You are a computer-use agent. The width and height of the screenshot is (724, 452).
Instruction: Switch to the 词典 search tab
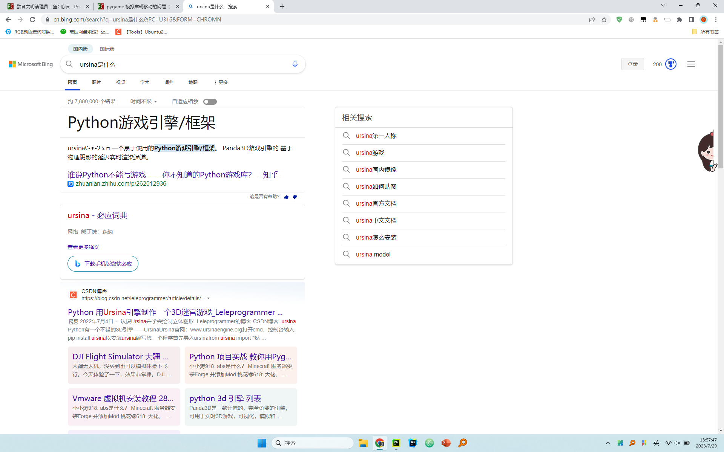169,82
